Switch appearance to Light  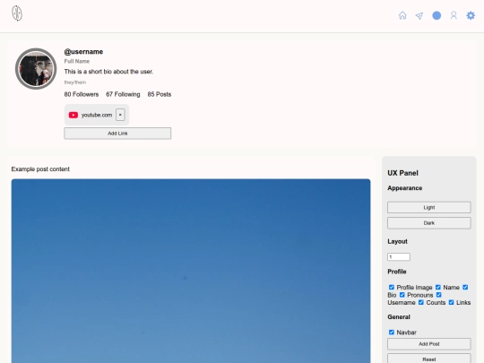[x=429, y=207]
